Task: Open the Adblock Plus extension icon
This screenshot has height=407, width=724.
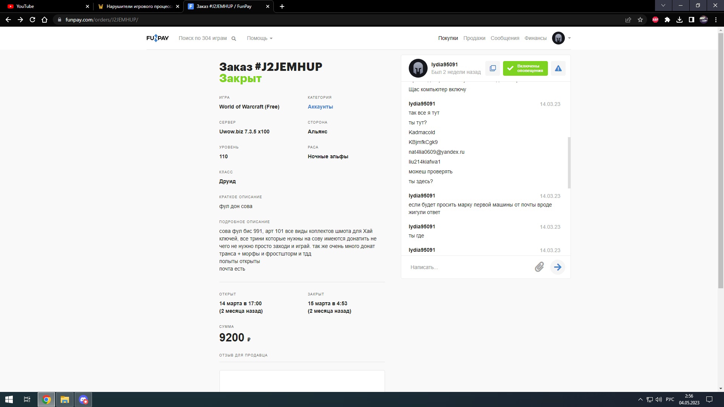Action: click(655, 20)
